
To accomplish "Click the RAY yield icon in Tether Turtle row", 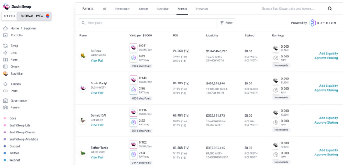I will [x=133, y=155].
